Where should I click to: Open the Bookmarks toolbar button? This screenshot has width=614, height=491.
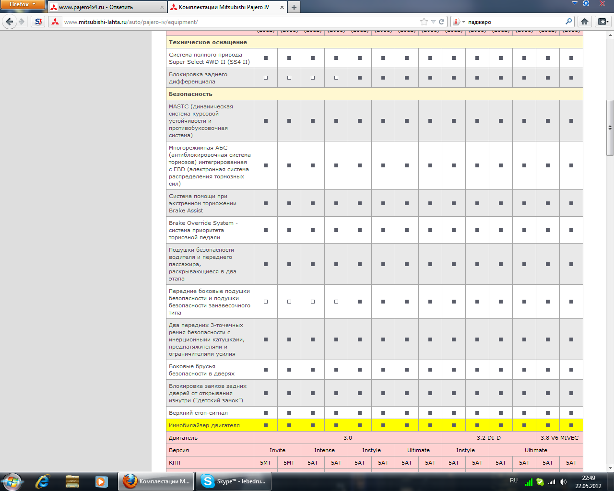point(602,22)
